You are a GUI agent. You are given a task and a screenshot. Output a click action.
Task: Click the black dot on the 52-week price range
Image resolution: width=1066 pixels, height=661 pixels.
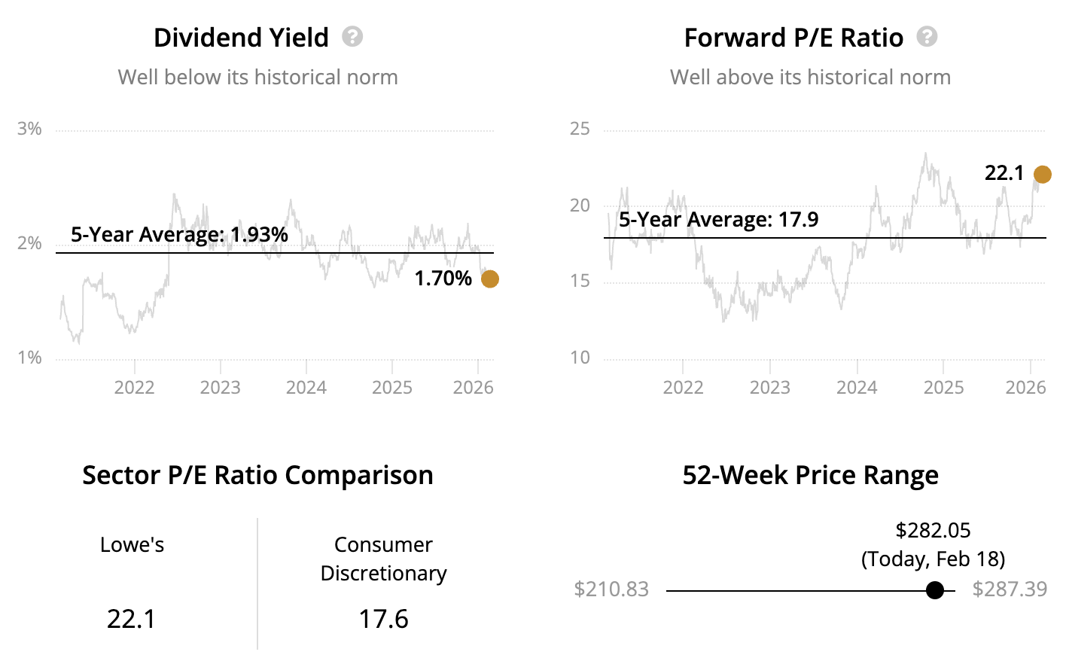click(934, 590)
